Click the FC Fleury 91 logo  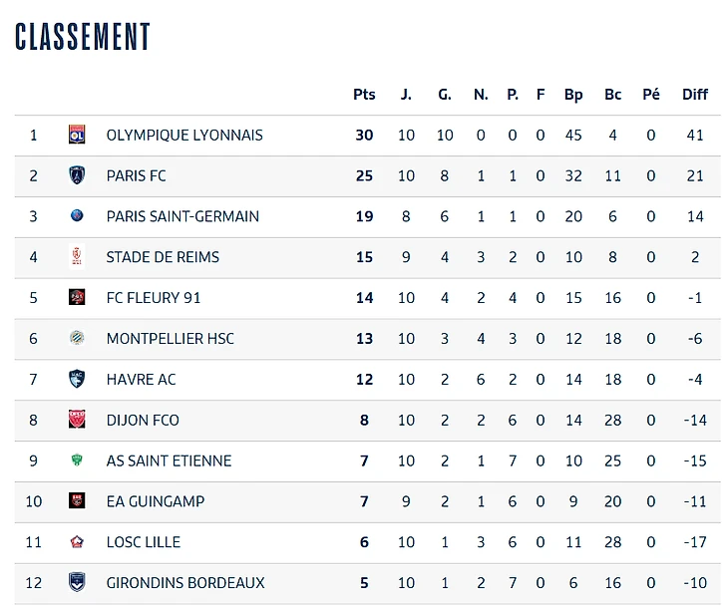click(77, 297)
